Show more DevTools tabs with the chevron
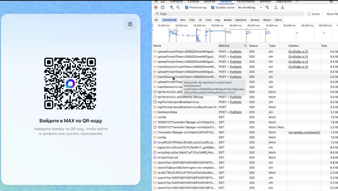The height and width of the screenshot is (191, 338). point(297,1)
